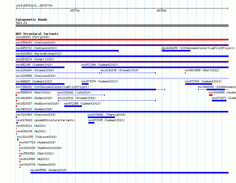This screenshot has height=183, width=236.
Task: Click nsv5603458 (Ebert2021) label
Action: (x=202, y=70)
